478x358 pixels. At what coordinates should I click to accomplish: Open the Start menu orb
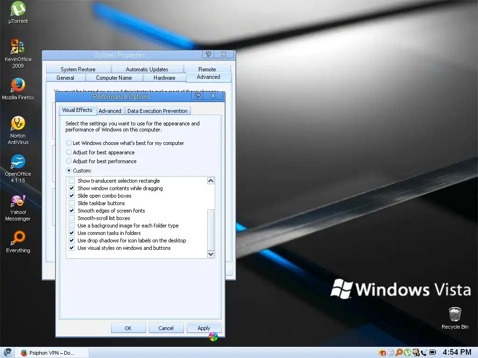point(7,352)
